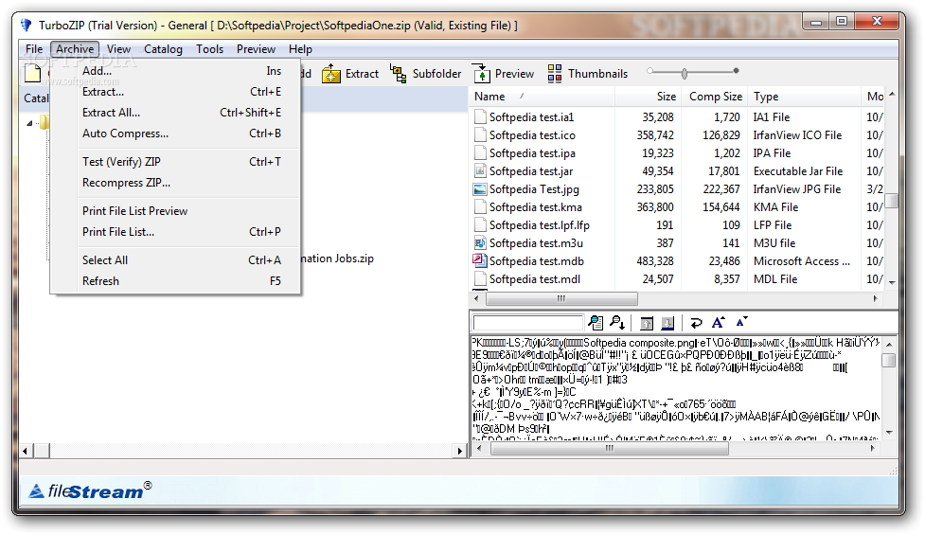Jump to bottom of preview text
The height and width of the screenshot is (535, 925).
click(667, 323)
